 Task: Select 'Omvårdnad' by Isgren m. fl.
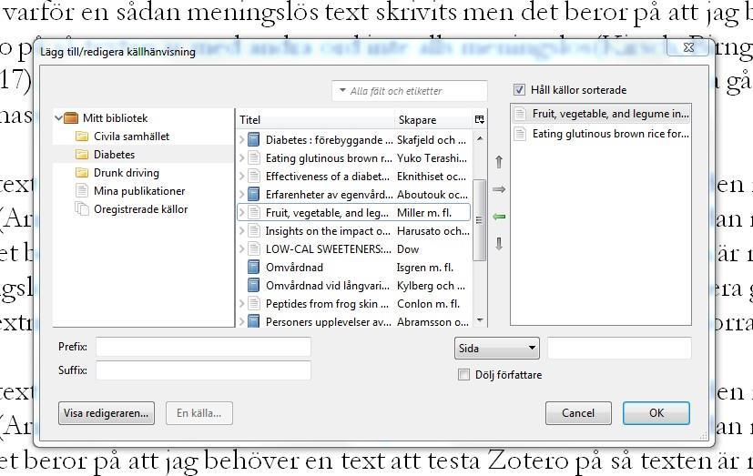354,268
